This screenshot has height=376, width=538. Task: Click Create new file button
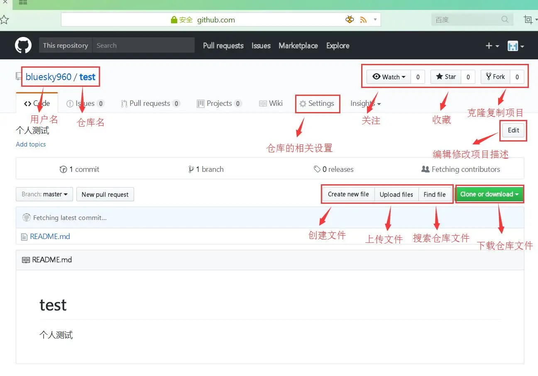(x=348, y=194)
